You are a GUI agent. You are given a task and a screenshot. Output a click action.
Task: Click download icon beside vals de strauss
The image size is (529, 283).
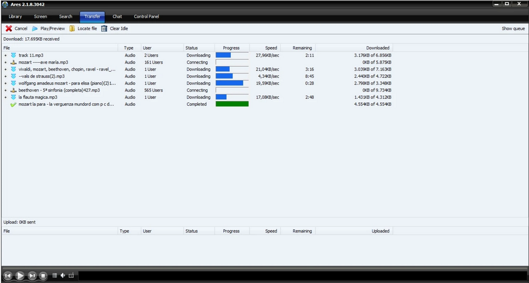[x=14, y=76]
